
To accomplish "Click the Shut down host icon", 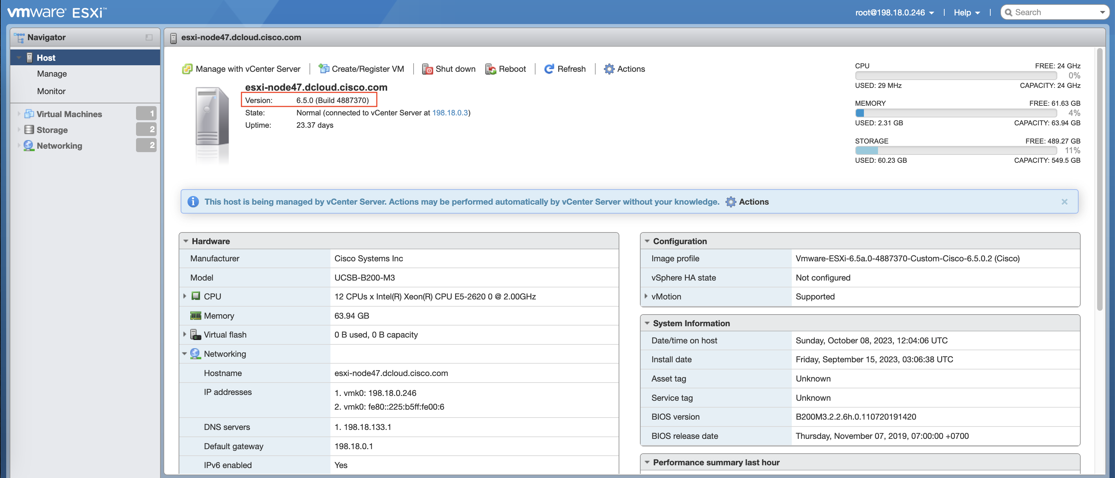I will 427,69.
